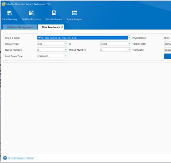Expand the Cool Down Time dropdown

(66, 56)
